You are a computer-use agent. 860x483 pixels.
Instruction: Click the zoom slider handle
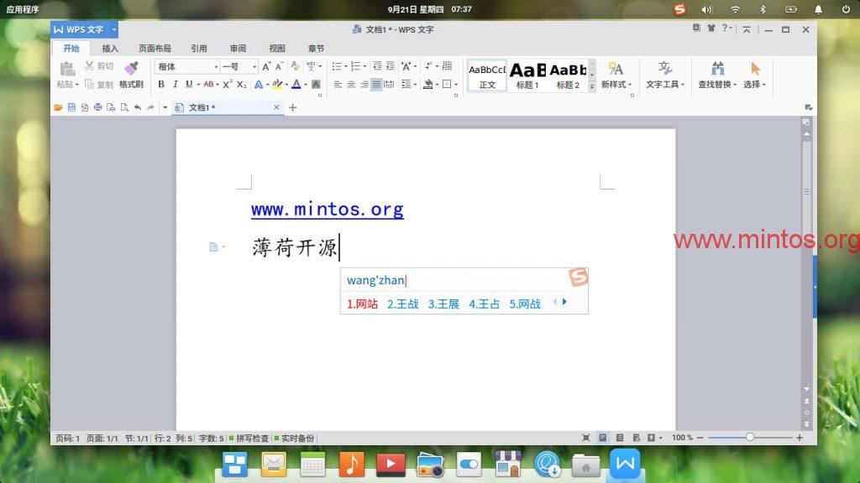[750, 437]
